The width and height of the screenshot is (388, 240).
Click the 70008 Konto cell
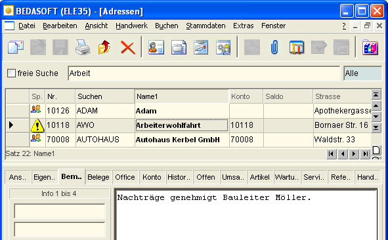[x=246, y=140]
